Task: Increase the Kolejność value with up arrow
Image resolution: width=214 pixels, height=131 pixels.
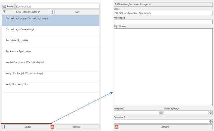Action: (161, 112)
